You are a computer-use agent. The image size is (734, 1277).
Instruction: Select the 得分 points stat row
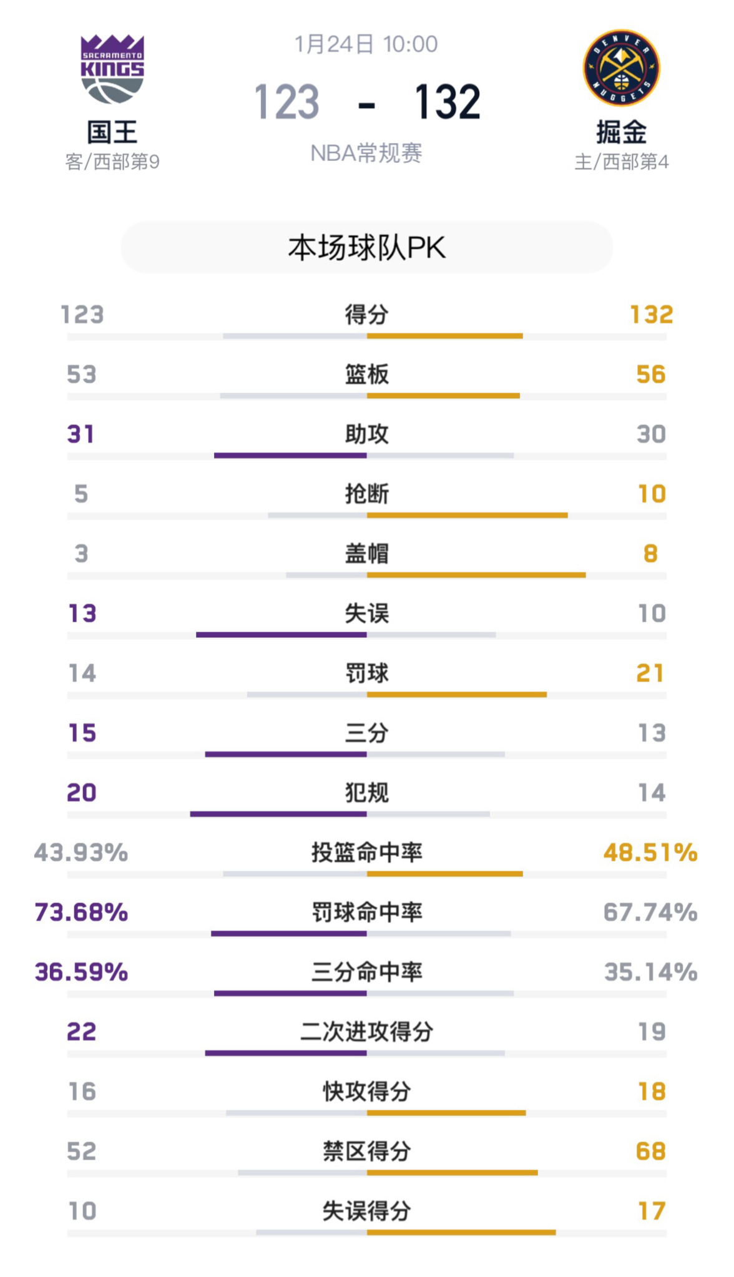(x=367, y=317)
